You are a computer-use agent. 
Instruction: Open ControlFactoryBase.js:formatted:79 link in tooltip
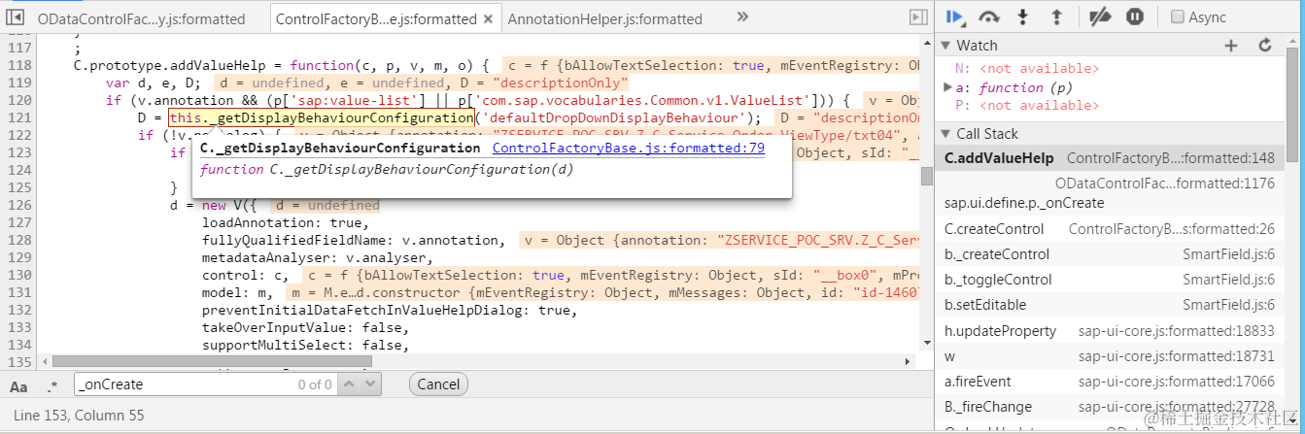pyautogui.click(x=629, y=149)
